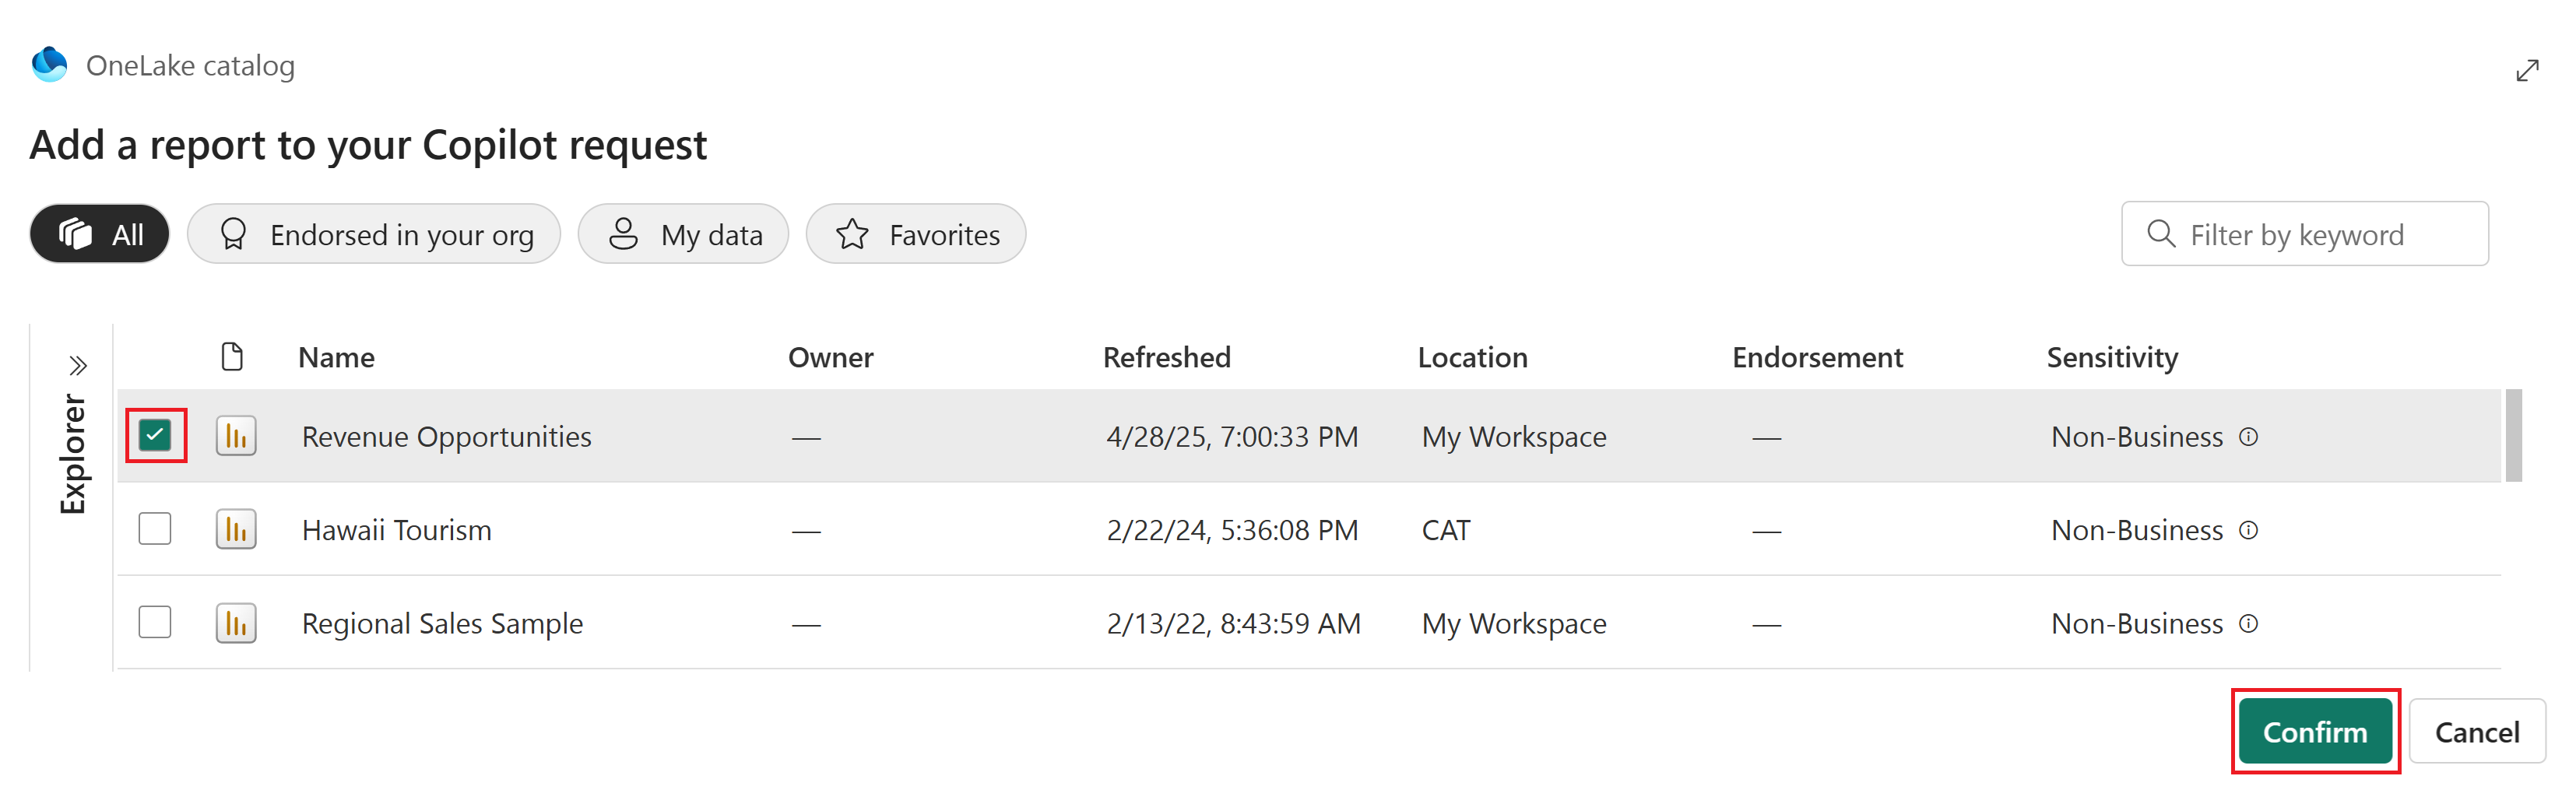Click the Name column header
The width and height of the screenshot is (2576, 790).
point(336,356)
